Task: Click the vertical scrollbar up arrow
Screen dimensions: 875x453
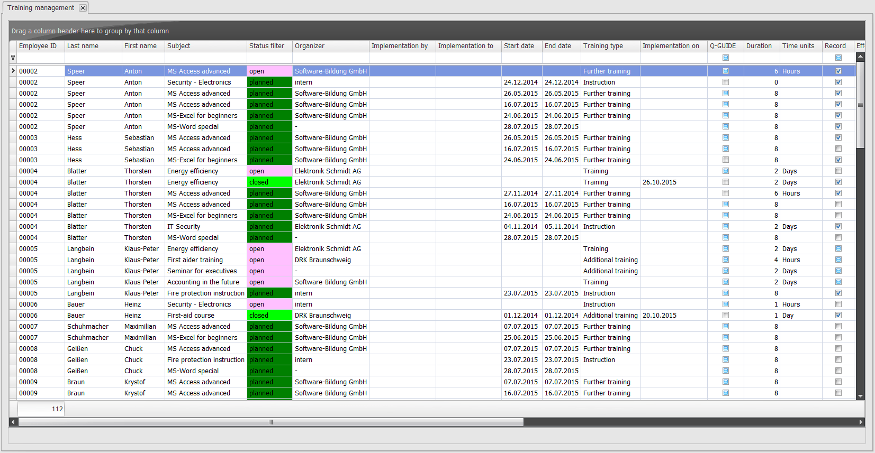Action: click(860, 56)
